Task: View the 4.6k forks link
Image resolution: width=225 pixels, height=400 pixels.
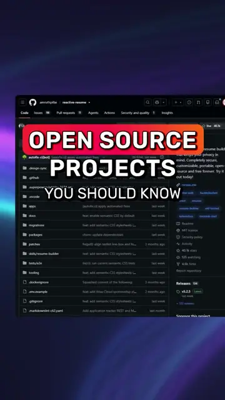Action: coord(186,264)
